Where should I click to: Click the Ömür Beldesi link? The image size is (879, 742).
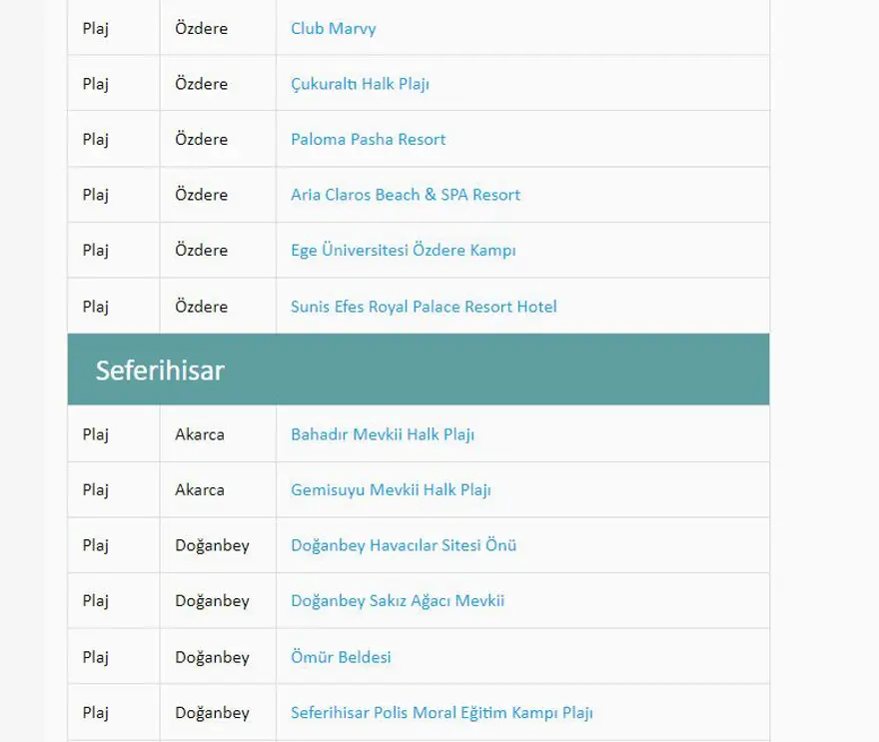pyautogui.click(x=341, y=657)
